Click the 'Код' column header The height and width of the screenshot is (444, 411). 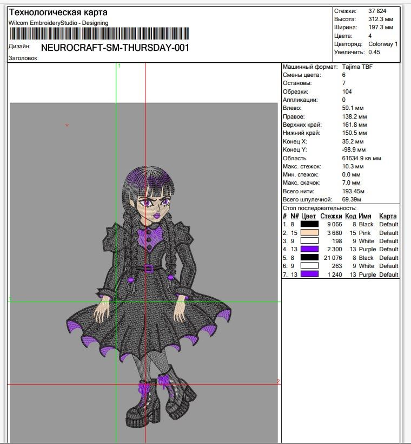350,217
